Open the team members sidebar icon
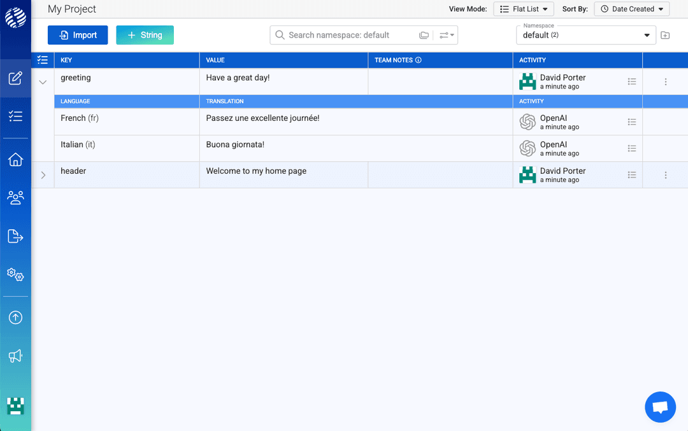The width and height of the screenshot is (688, 431). click(x=15, y=198)
